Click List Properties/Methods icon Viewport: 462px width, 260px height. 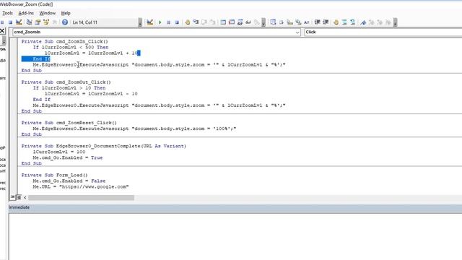click(273, 22)
